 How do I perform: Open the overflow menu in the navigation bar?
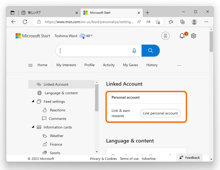pyautogui.click(x=179, y=65)
